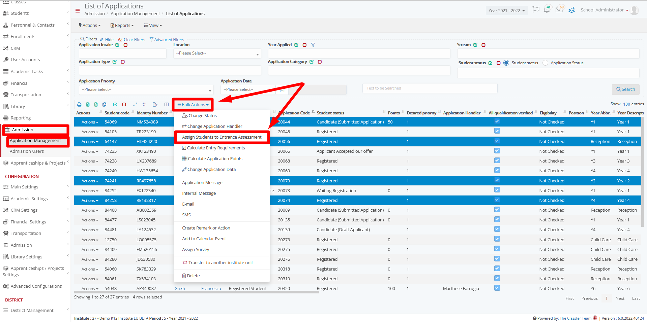Click the Search button

click(625, 89)
